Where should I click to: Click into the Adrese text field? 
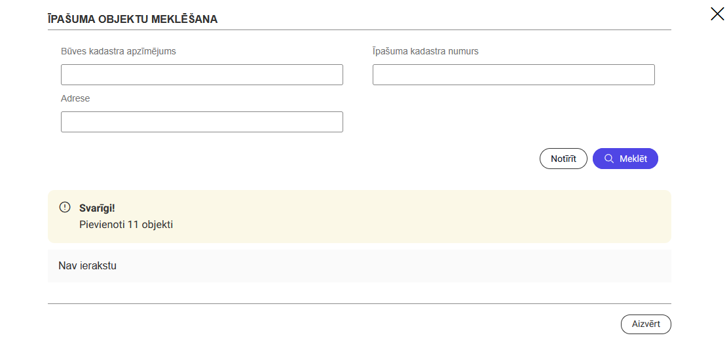(x=202, y=122)
